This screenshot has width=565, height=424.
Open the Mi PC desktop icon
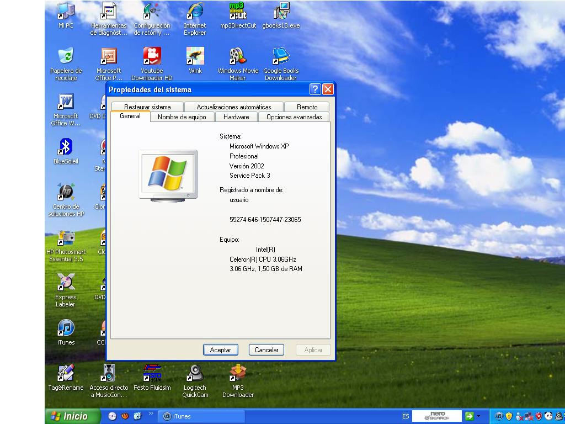(66, 15)
